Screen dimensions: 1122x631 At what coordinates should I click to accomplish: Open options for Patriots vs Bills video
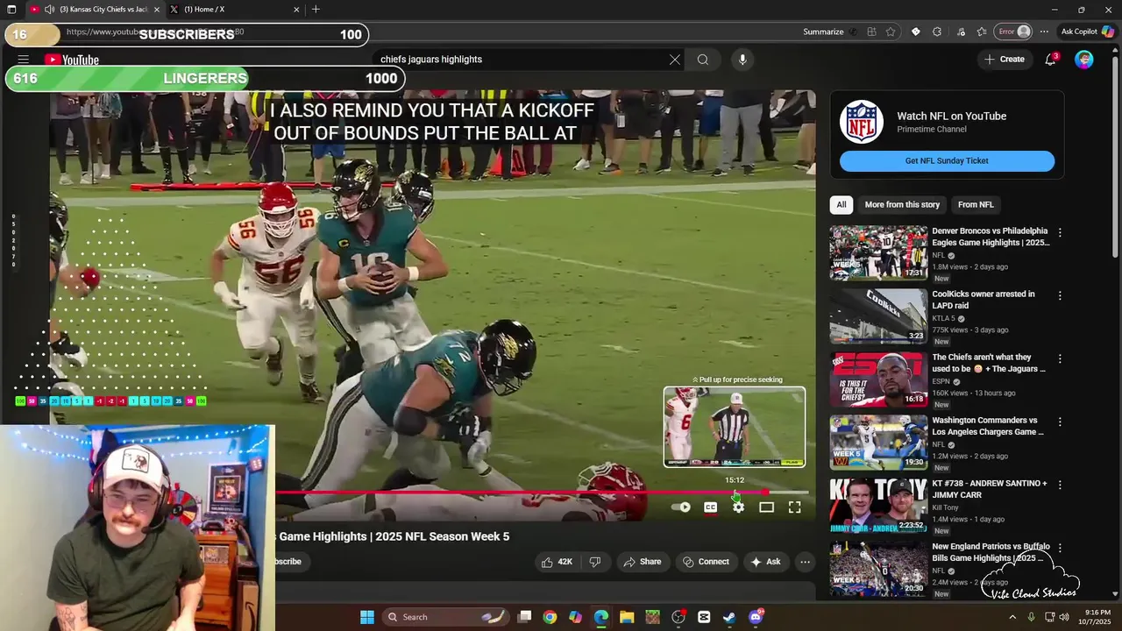pos(1060,549)
